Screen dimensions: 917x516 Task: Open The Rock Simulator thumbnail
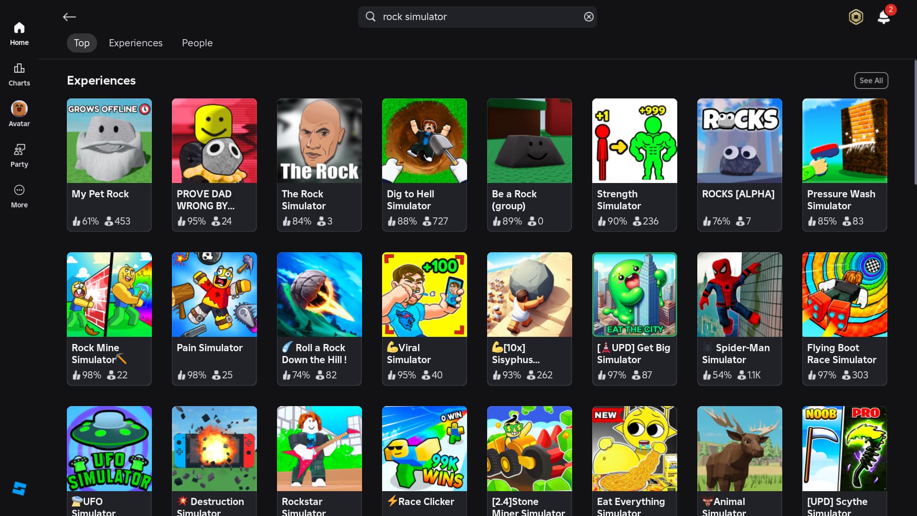click(320, 141)
